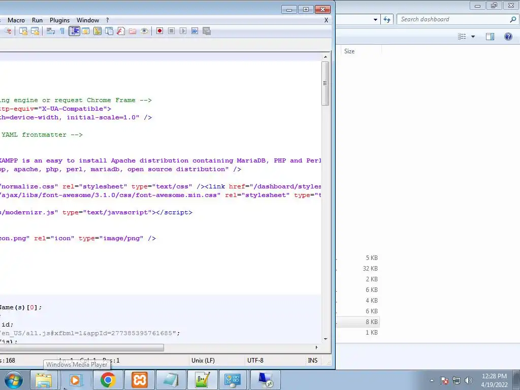Viewport: 520px width, 390px height.
Task: Click the Explorer address refresh button
Action: click(386, 19)
